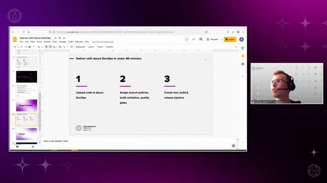Reload the browser page

click(24, 32)
